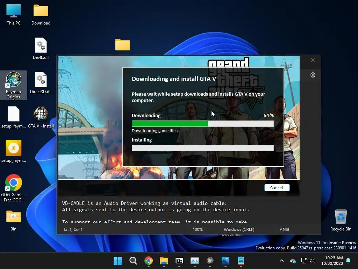358x269 pixels.
Task: Select Direct3D.dll file on desktop
Action: click(x=41, y=83)
